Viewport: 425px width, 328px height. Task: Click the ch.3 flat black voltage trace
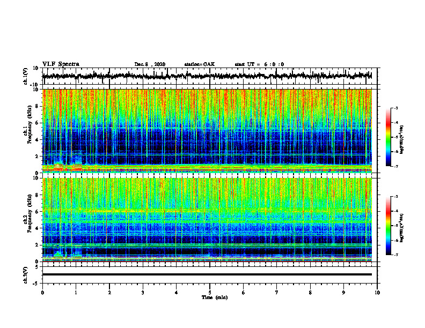click(x=207, y=274)
